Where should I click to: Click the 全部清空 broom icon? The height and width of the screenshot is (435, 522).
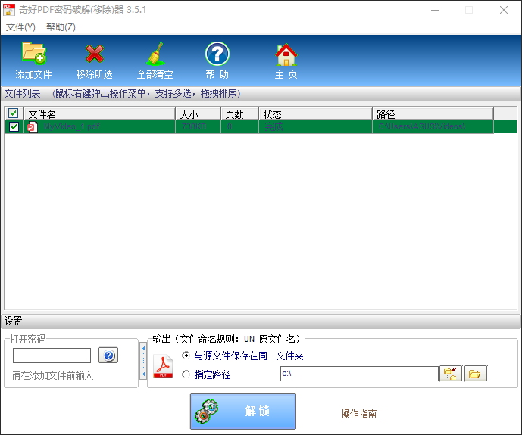(x=155, y=54)
